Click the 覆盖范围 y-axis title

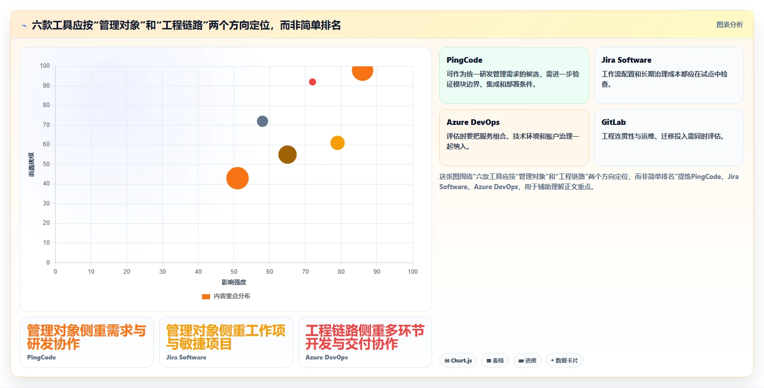tap(31, 165)
